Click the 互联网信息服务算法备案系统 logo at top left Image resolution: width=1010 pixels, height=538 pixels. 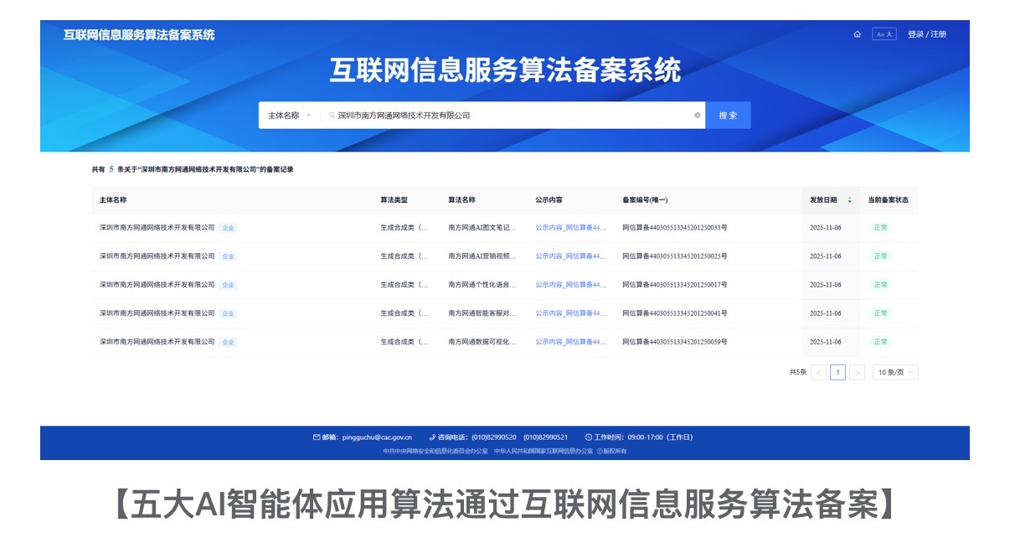coord(139,34)
